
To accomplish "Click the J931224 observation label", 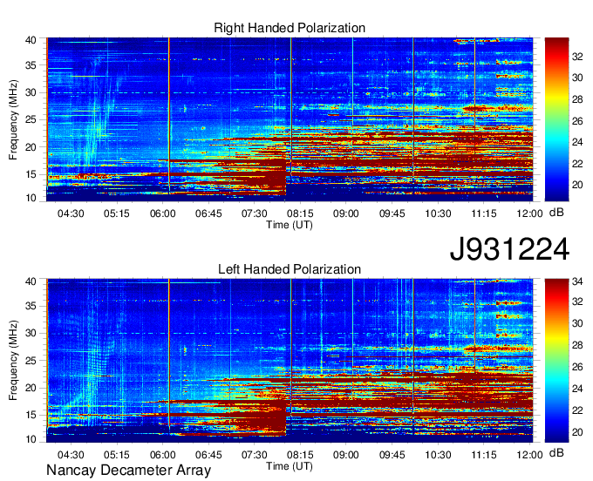I will pyautogui.click(x=509, y=249).
